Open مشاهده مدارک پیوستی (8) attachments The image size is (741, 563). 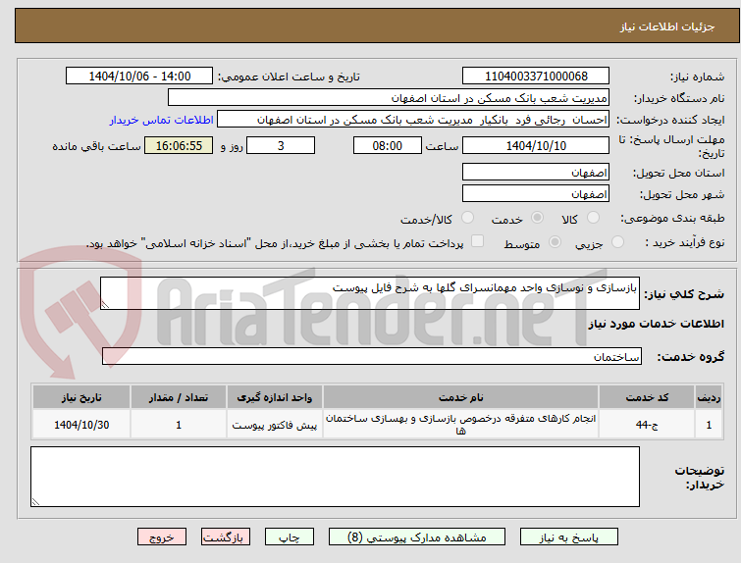click(417, 537)
